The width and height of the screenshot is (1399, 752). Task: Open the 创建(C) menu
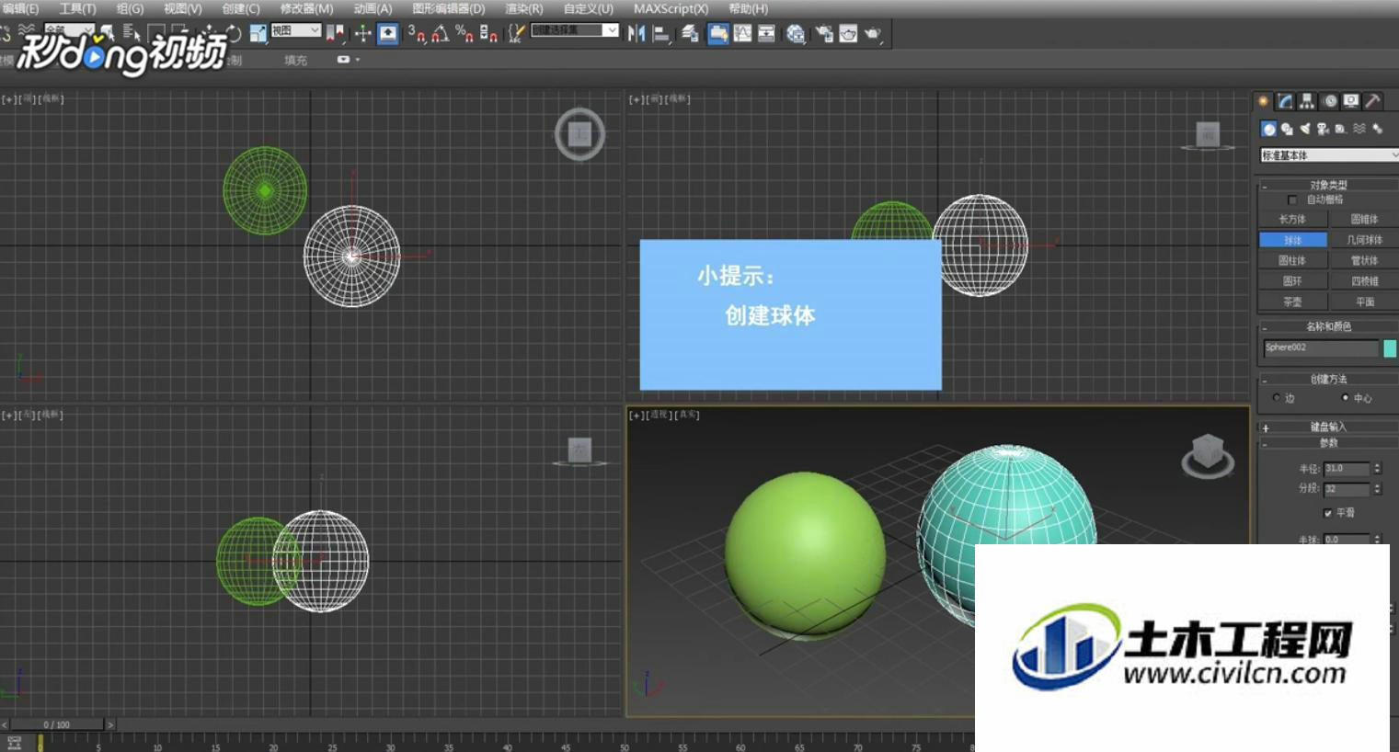click(x=240, y=8)
